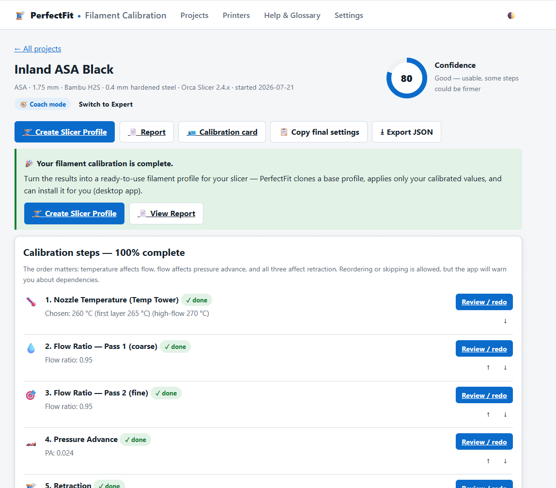Click the Retraction step icon
Screen dimensions: 556x488
31,485
